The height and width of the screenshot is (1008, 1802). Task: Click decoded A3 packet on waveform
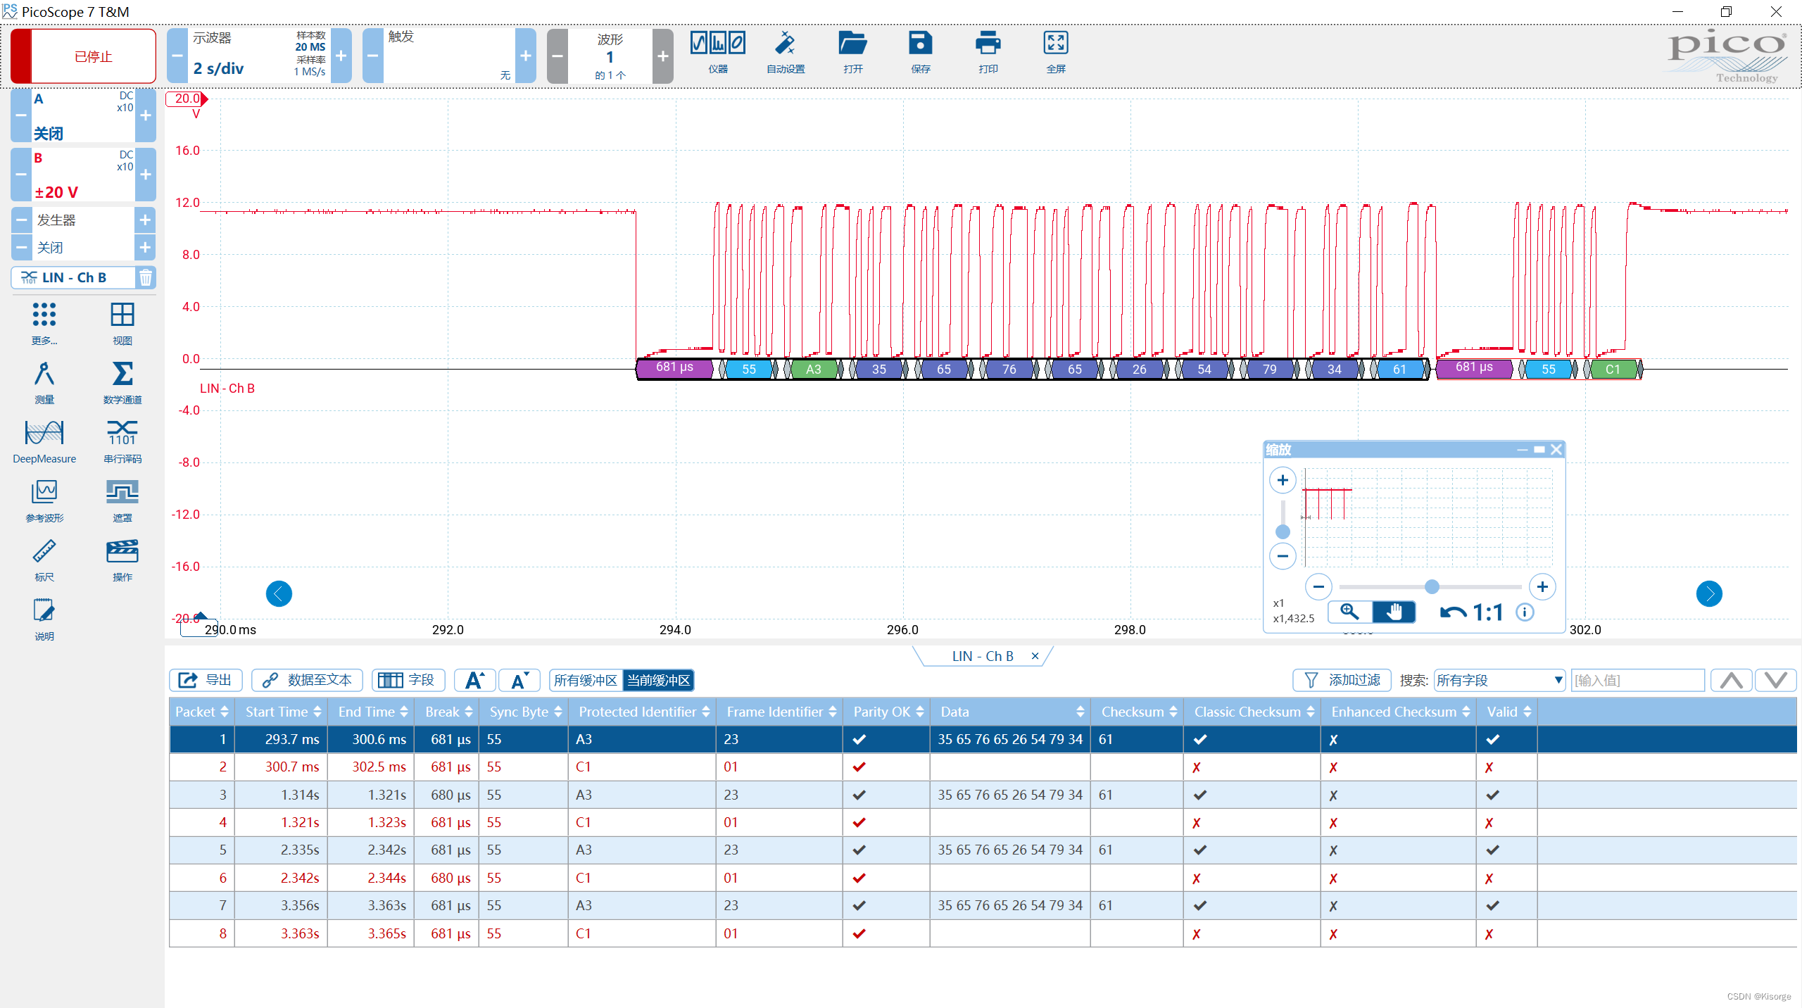[814, 369]
